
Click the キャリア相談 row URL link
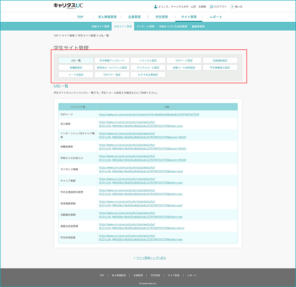[x=141, y=181]
